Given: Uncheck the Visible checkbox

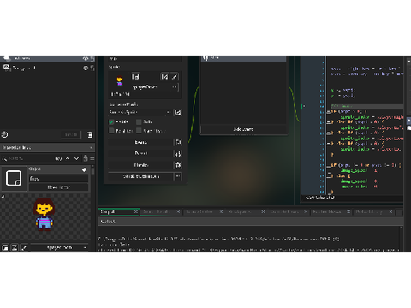Looking at the screenshot, I should [111, 122].
